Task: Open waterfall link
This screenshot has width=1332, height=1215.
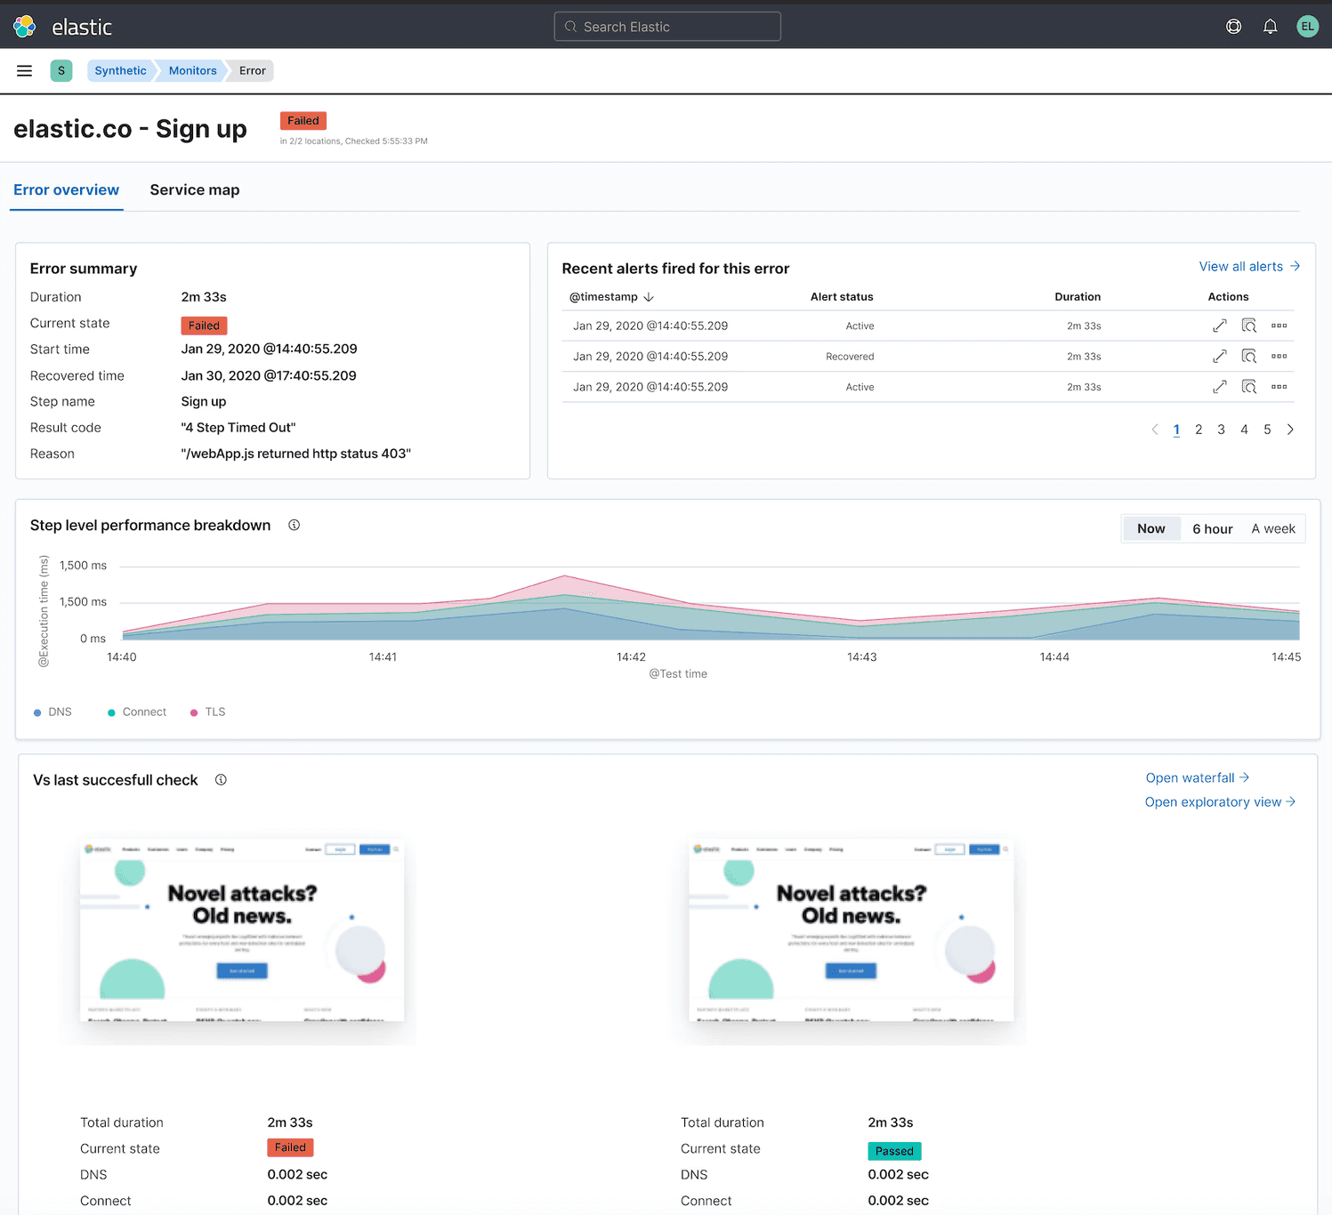Action: (x=1198, y=777)
